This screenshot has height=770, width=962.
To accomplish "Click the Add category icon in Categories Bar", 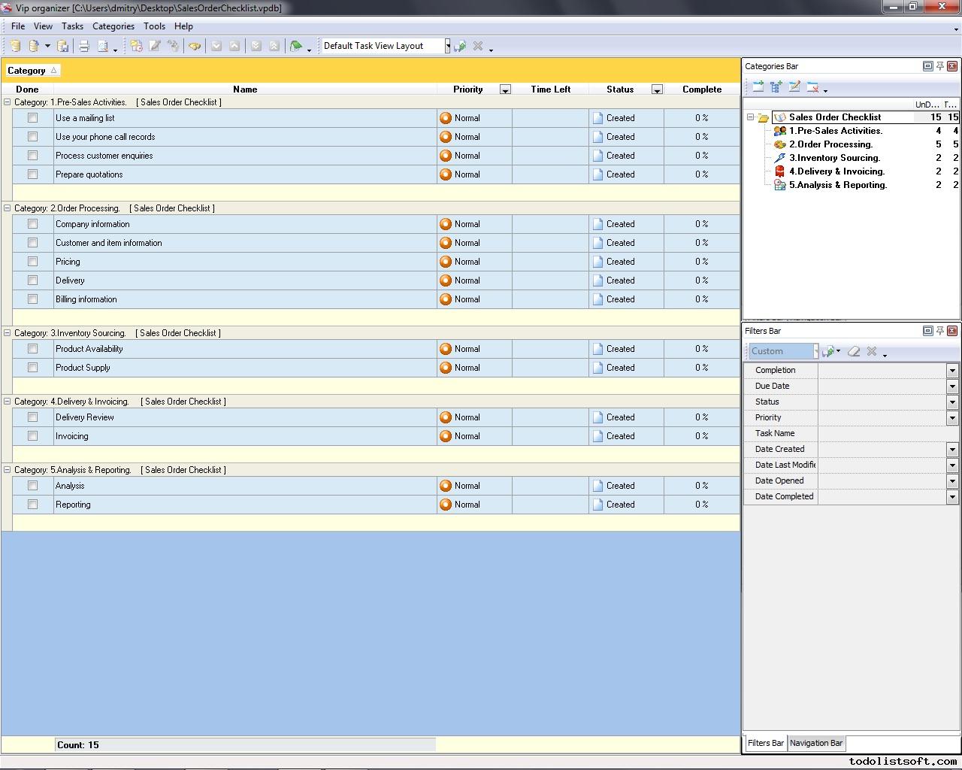I will (758, 87).
